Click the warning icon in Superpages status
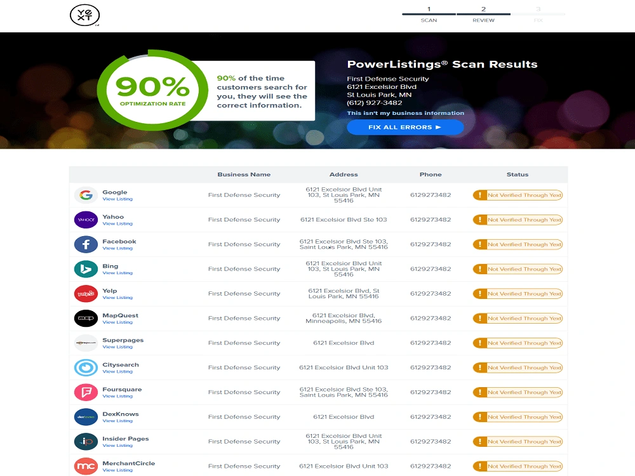This screenshot has width=635, height=476. pos(480,343)
